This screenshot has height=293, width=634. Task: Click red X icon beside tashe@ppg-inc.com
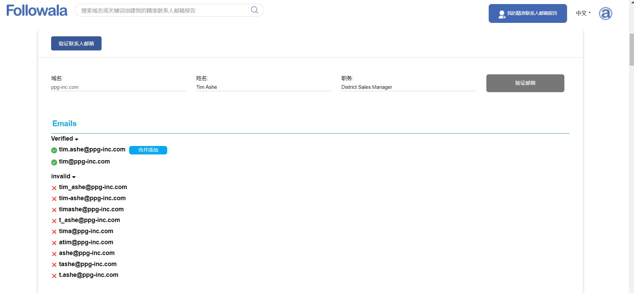pos(54,265)
